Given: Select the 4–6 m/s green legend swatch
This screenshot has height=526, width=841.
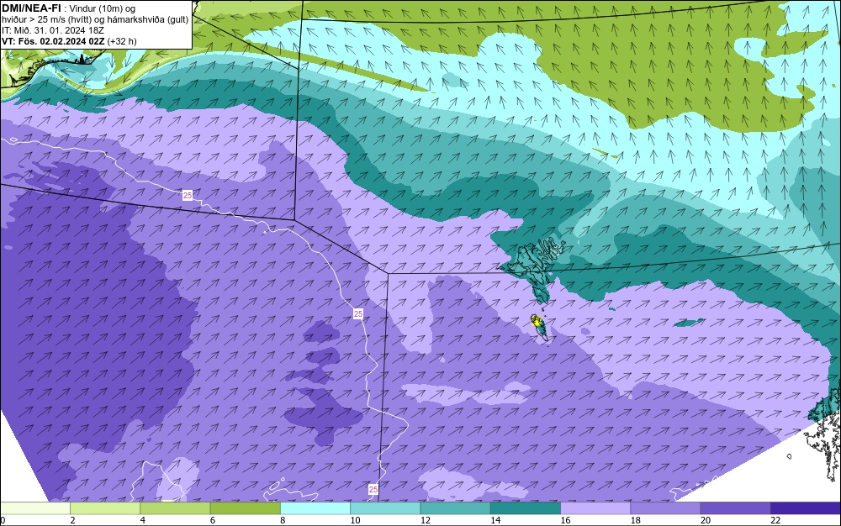Looking at the screenshot, I should click(x=176, y=508).
